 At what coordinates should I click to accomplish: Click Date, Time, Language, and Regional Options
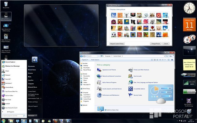coord(146,82)
